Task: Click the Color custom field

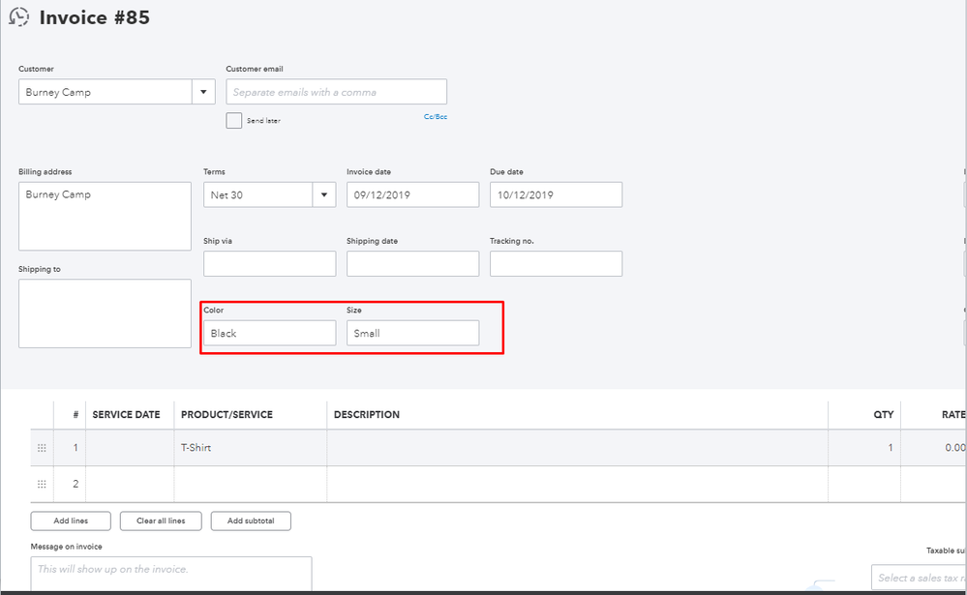Action: point(269,333)
